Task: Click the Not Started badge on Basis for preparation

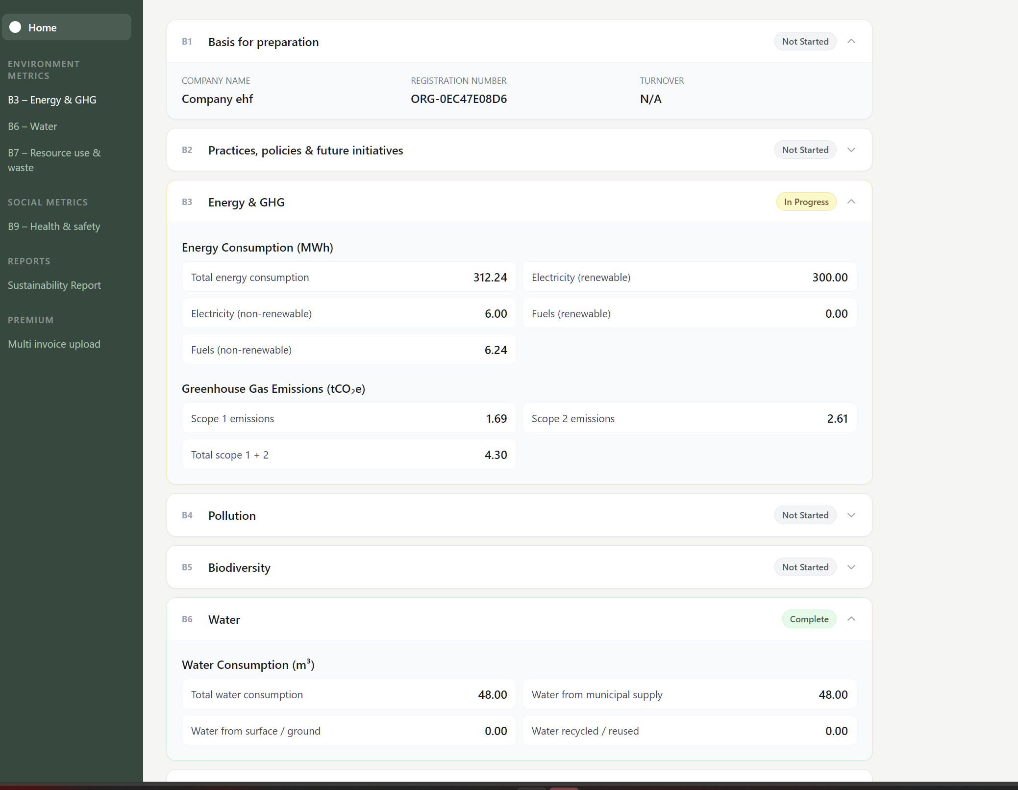Action: (804, 41)
